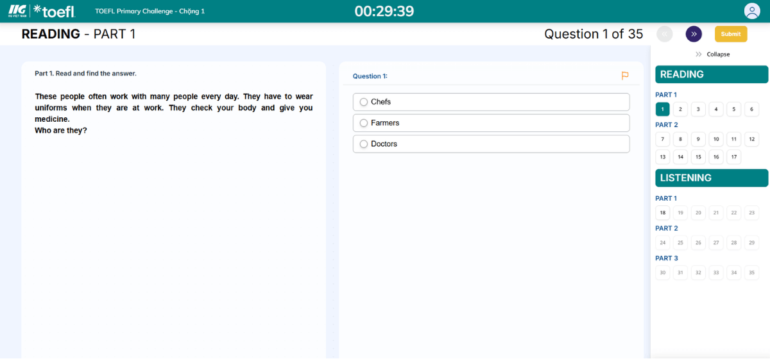The width and height of the screenshot is (770, 359).
Task: Flag Question 1 with the orange flag
Action: 625,76
